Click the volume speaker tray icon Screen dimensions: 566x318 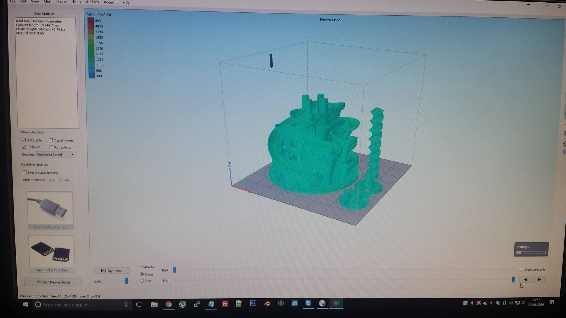[x=523, y=303]
